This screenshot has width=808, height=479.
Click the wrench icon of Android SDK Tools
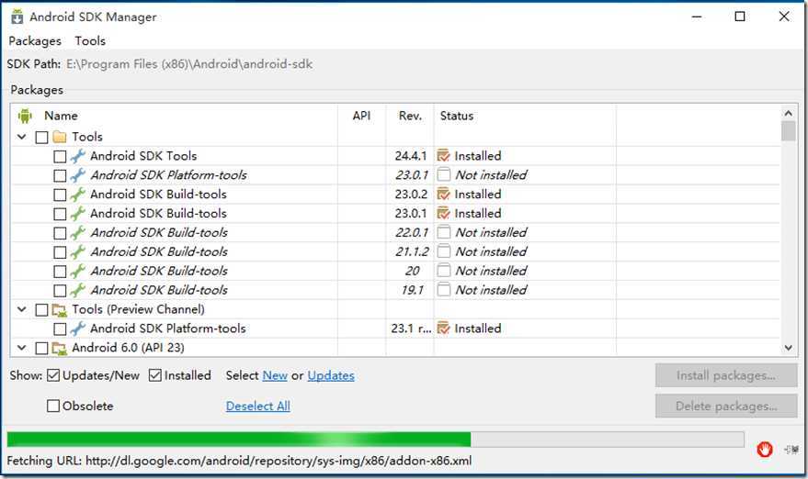pos(78,156)
